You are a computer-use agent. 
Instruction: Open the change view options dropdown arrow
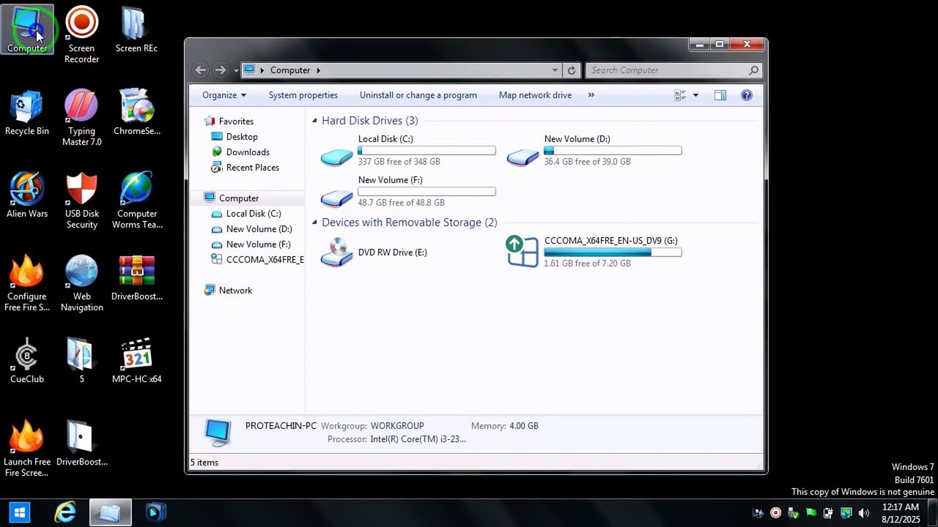point(695,95)
